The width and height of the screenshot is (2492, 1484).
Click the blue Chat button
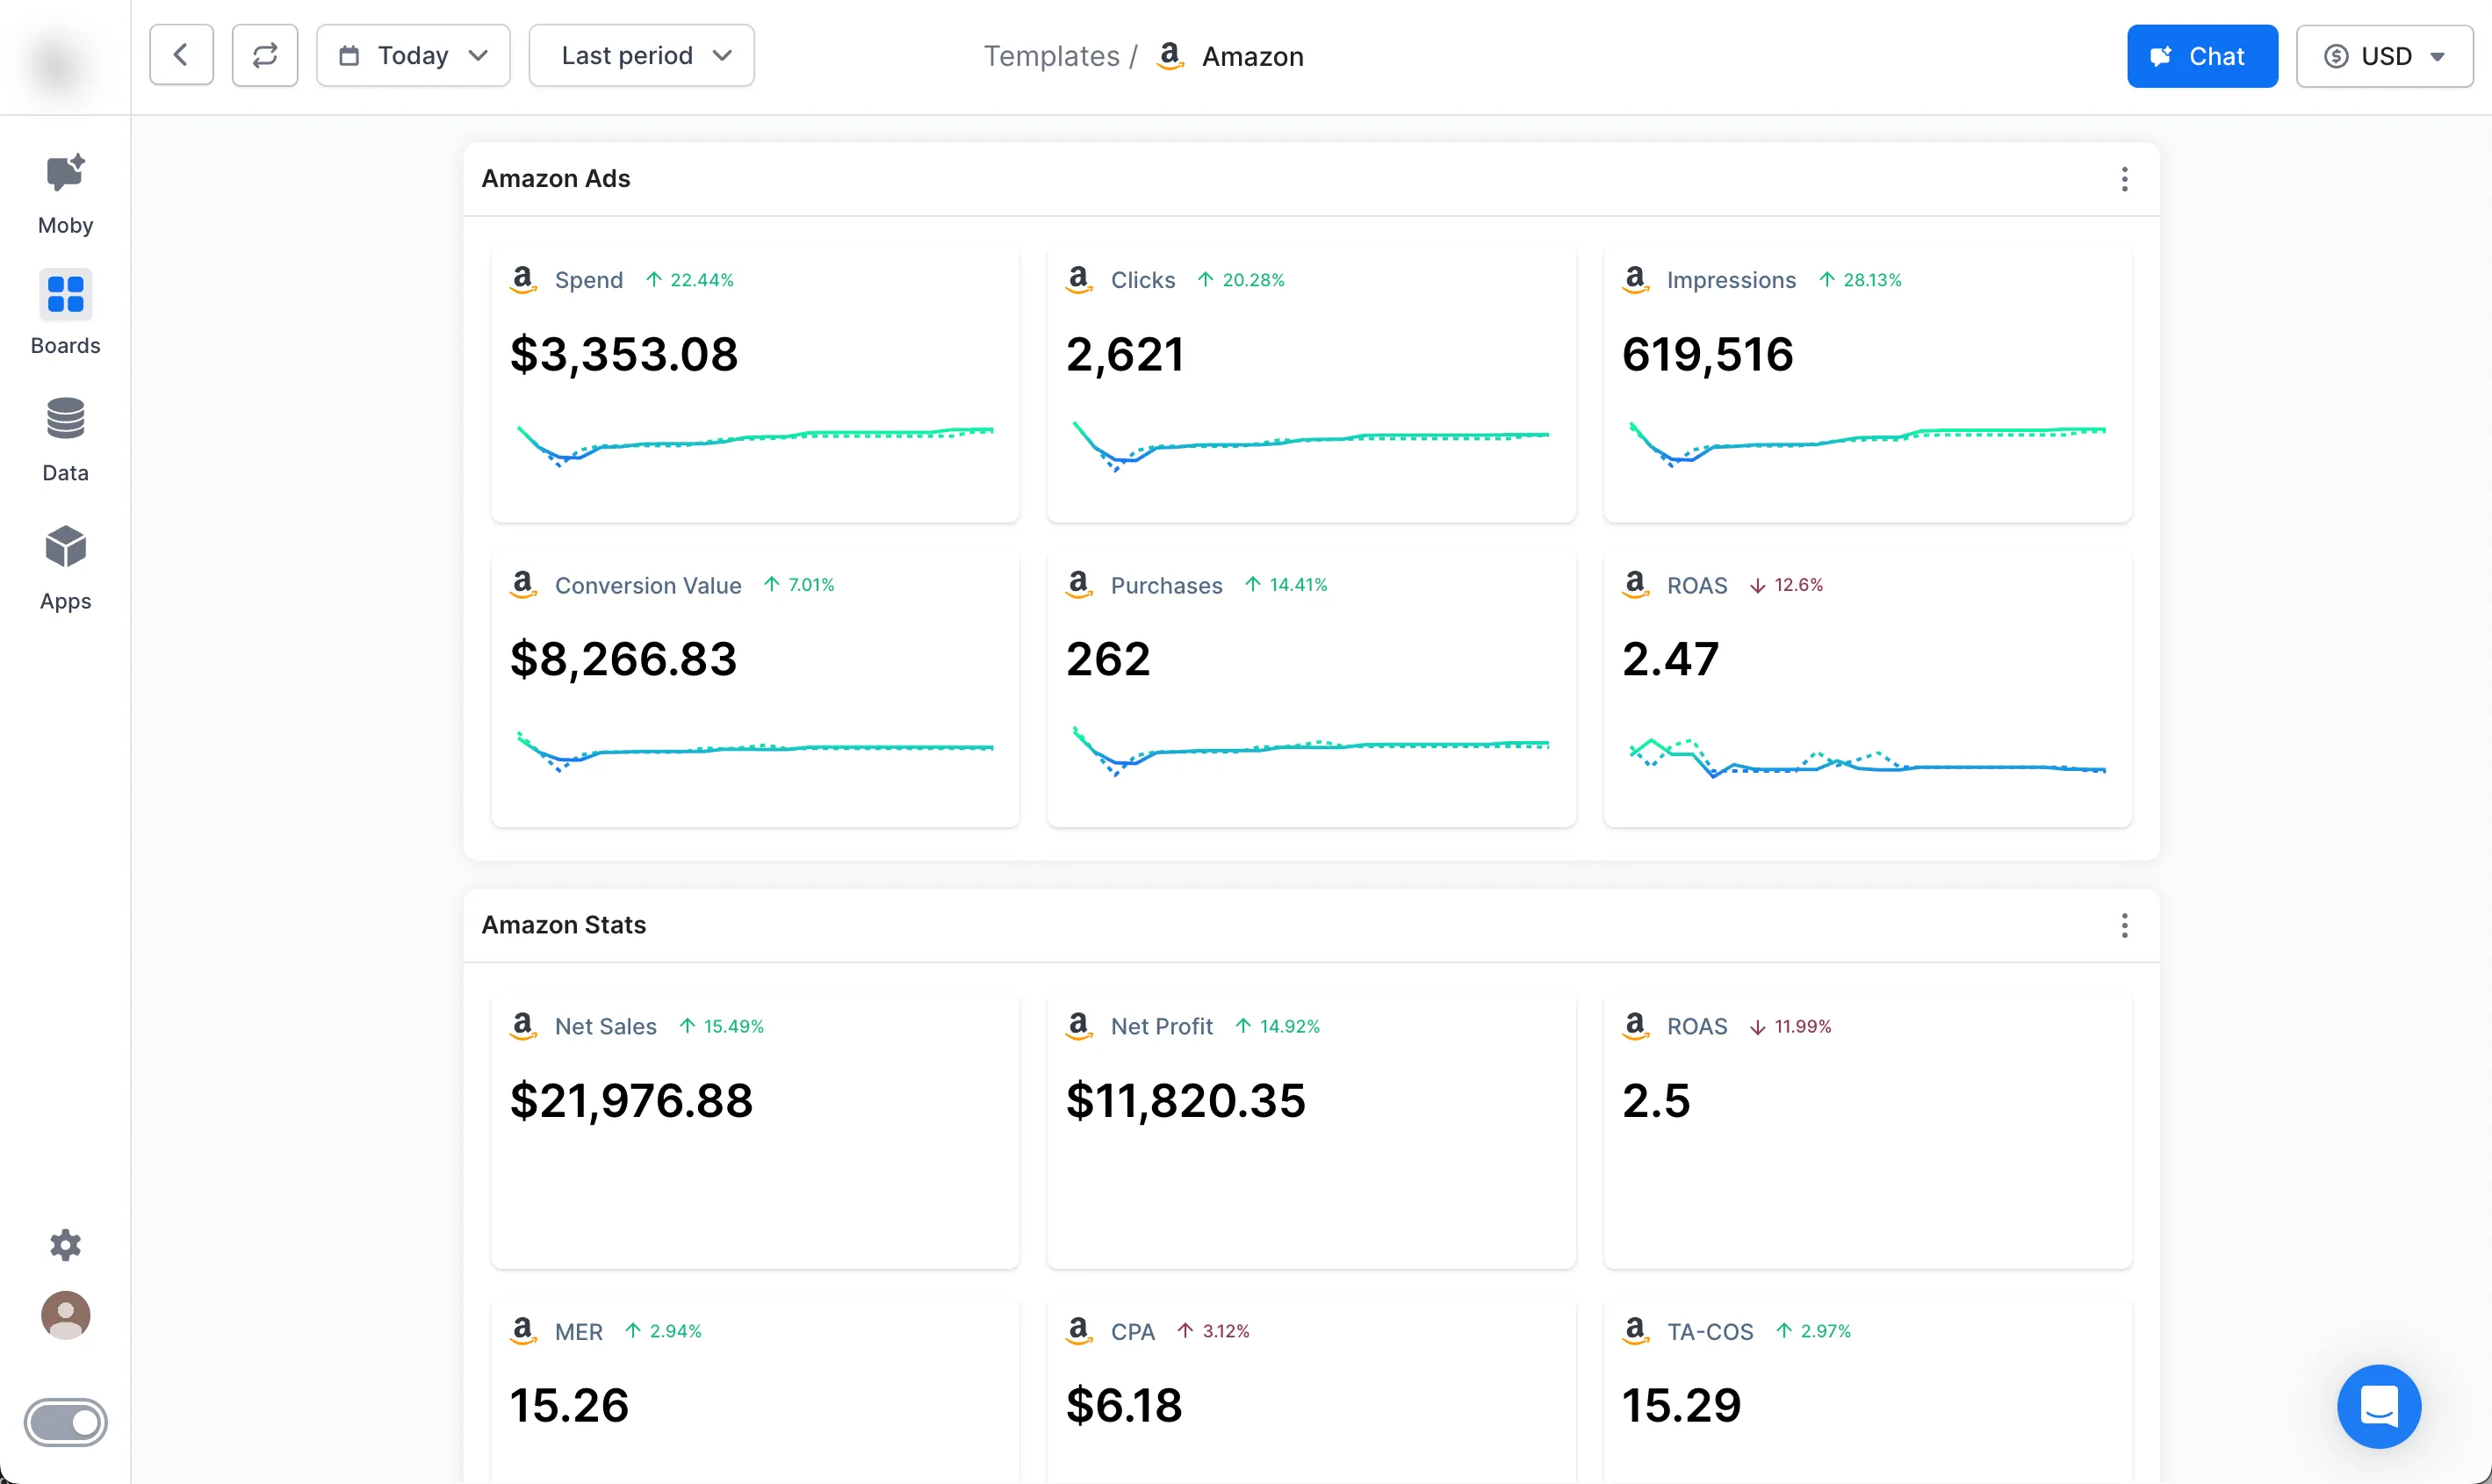2201,57
